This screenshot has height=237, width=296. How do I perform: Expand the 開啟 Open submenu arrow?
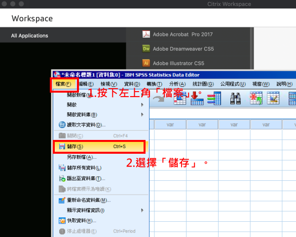(143, 104)
